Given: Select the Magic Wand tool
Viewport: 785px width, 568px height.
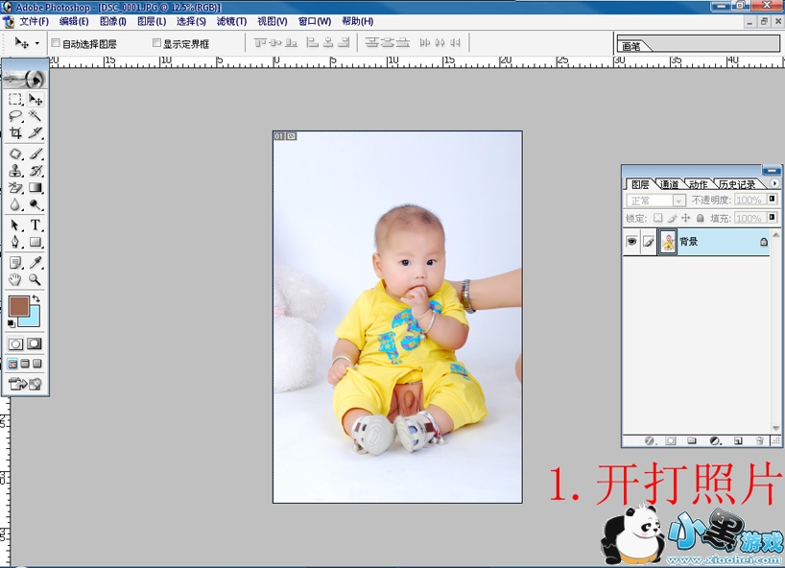Looking at the screenshot, I should [36, 116].
